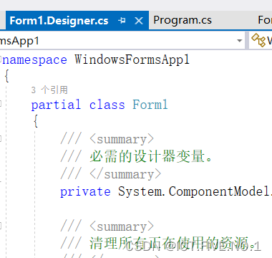Open the project scope dropdown arrow
272x258 pixels.
point(240,41)
